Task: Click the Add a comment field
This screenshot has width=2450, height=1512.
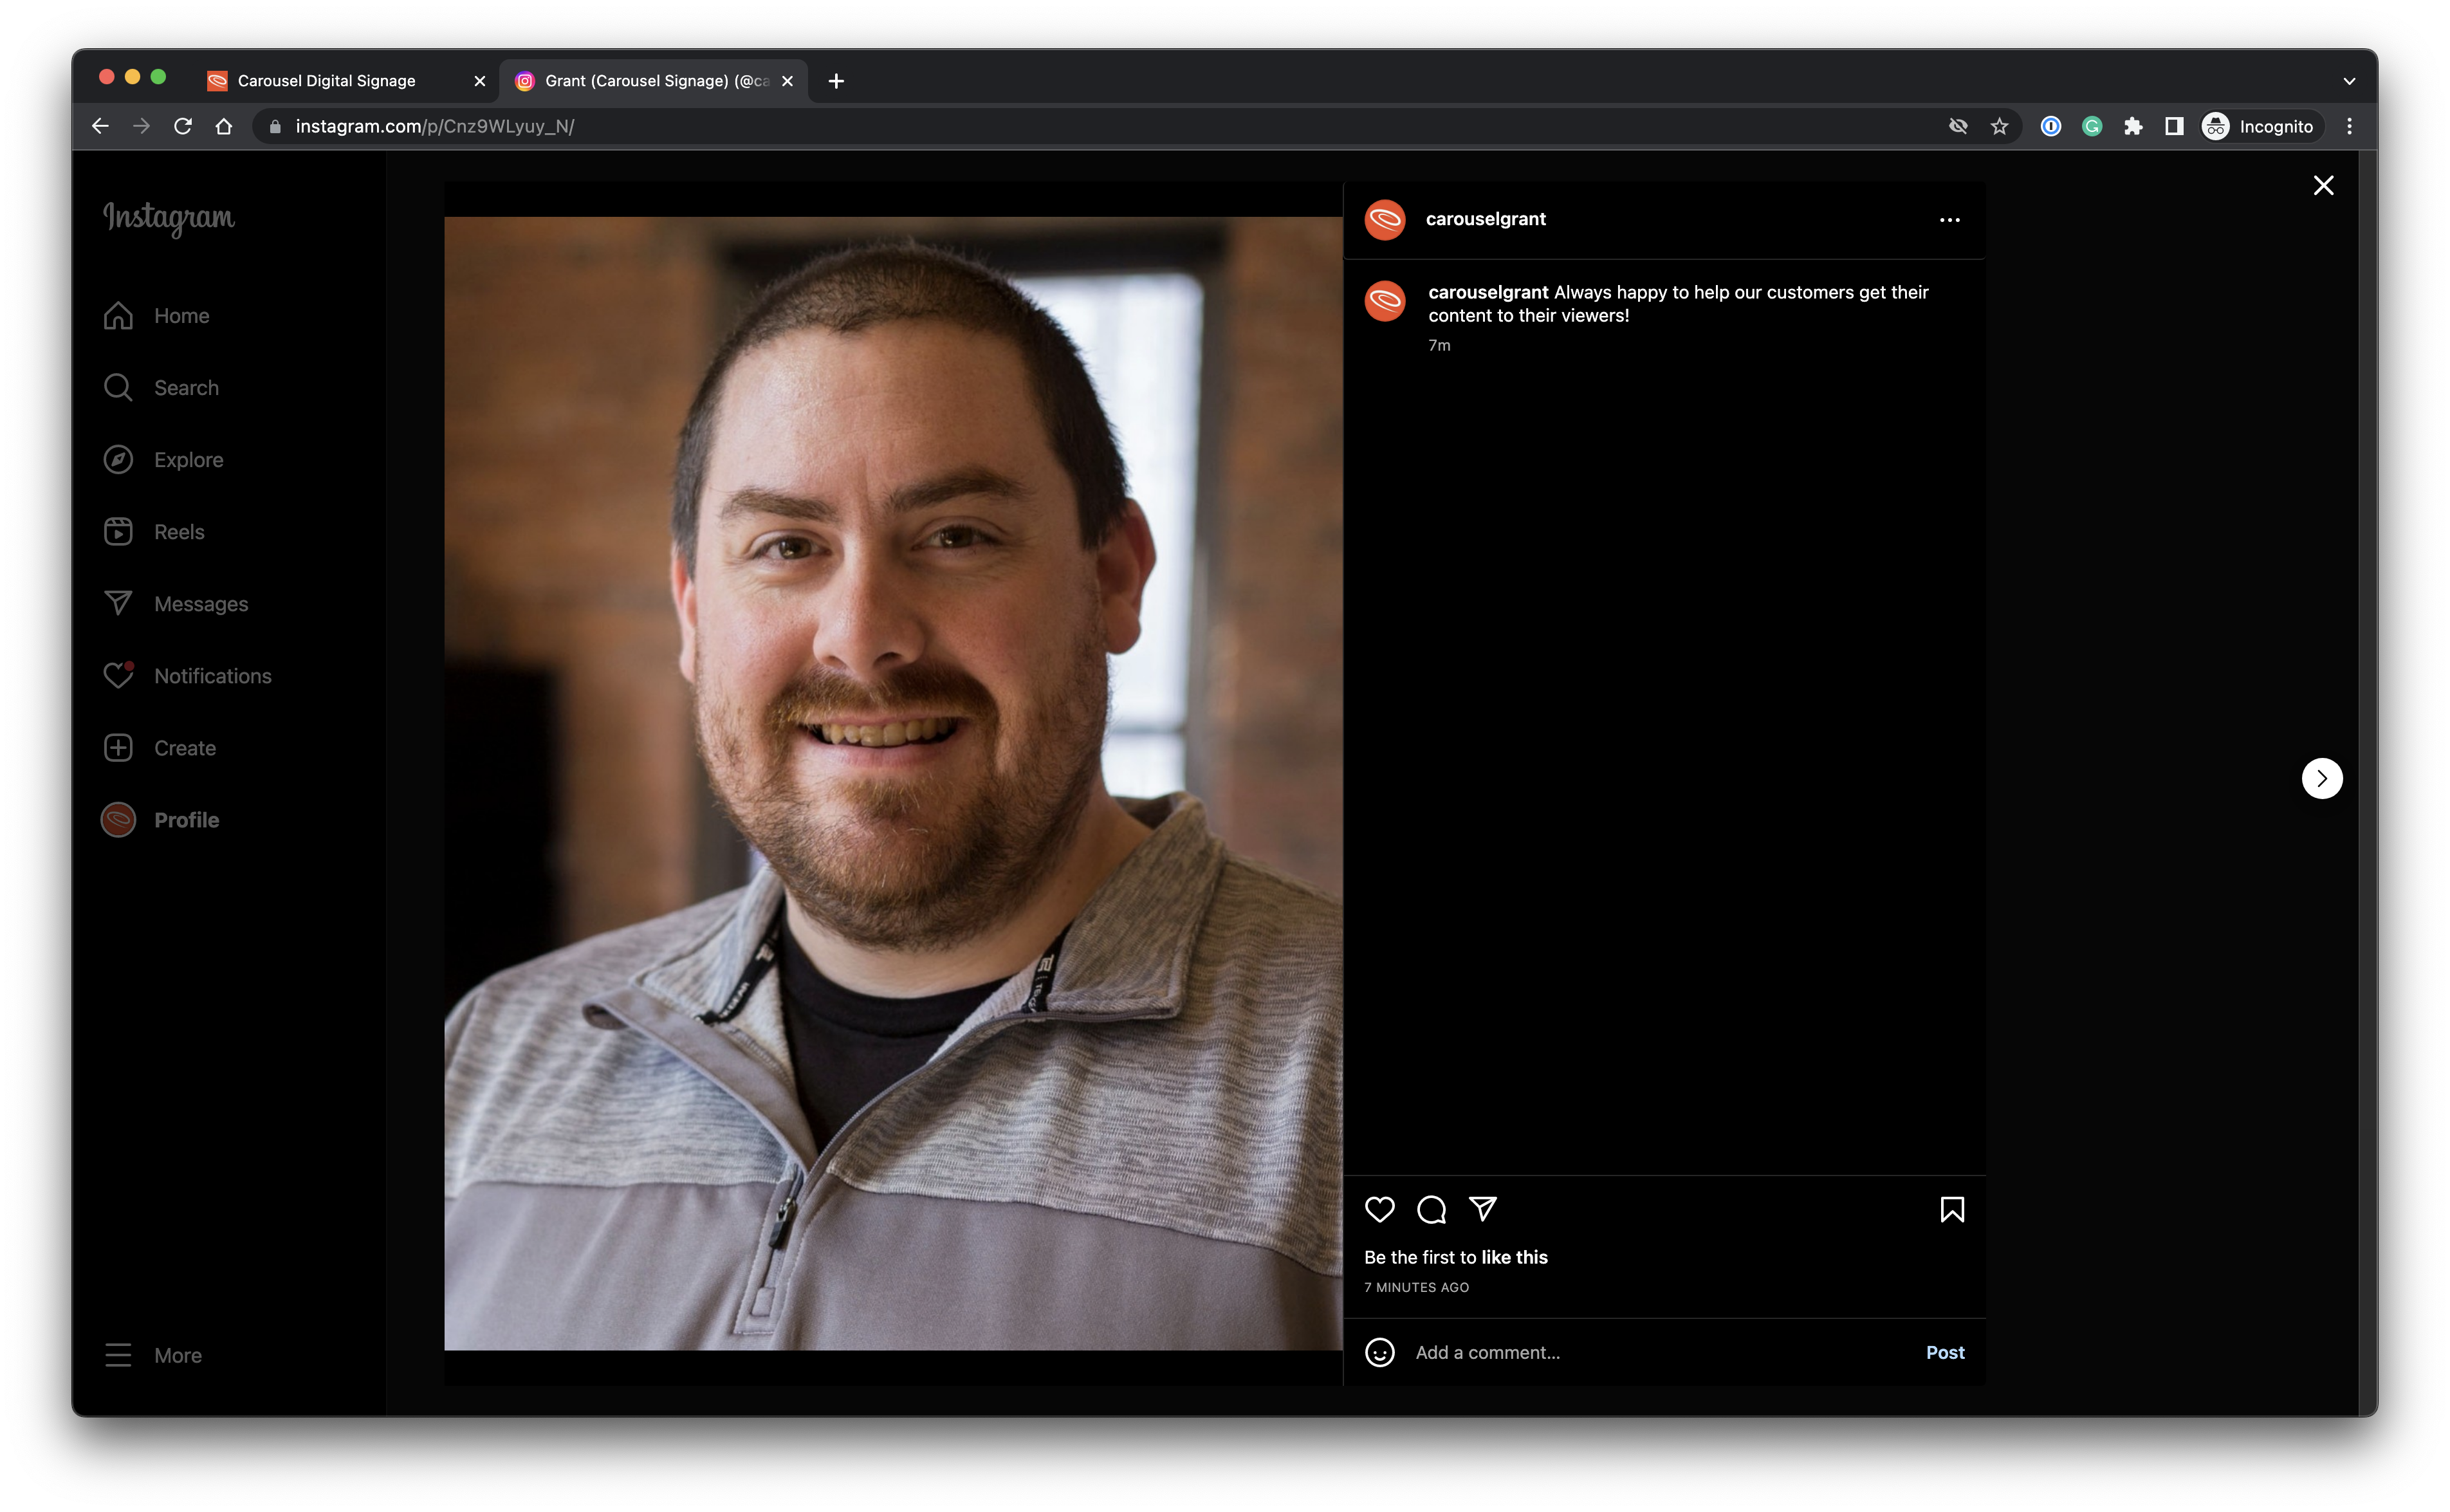Action: 1660,1352
